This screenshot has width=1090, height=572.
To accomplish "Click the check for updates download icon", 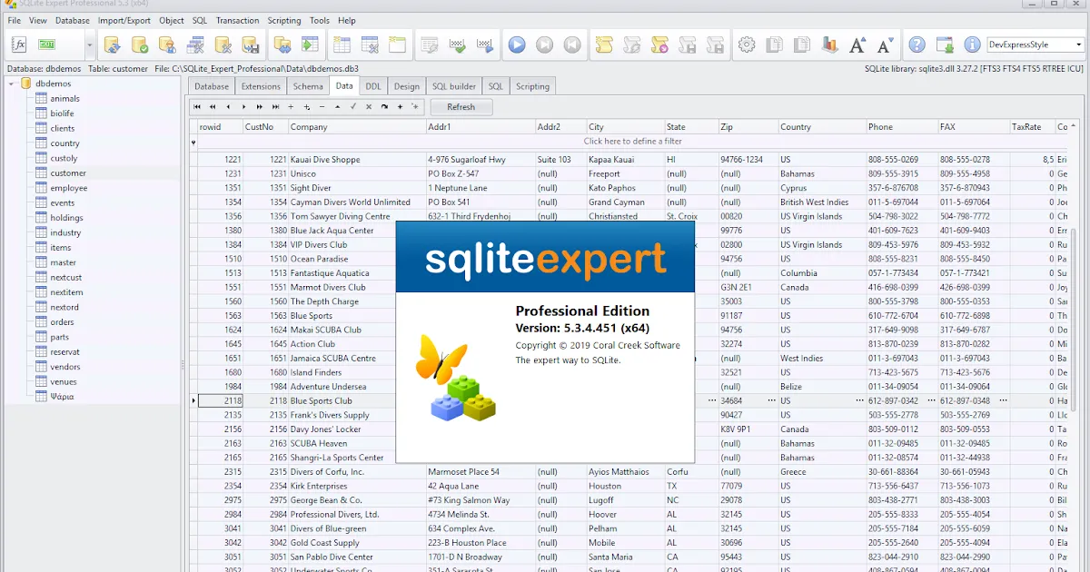I will click(x=945, y=44).
